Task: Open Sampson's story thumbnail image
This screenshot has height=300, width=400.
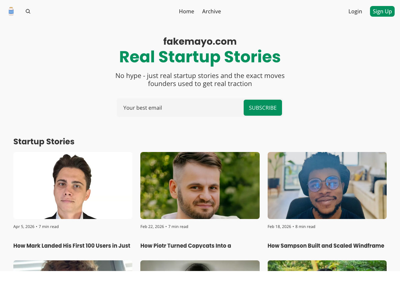Action: click(x=327, y=185)
